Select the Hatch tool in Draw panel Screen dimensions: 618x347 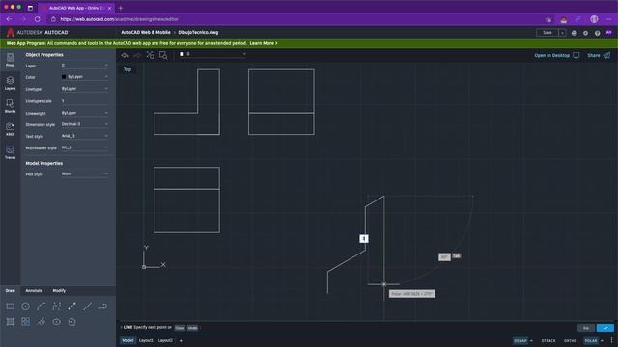[11, 322]
